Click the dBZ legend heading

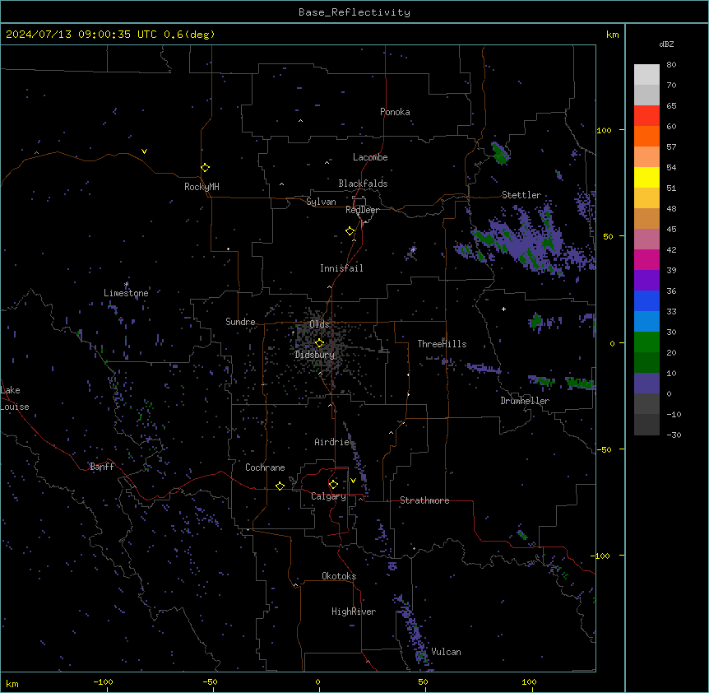pos(666,44)
